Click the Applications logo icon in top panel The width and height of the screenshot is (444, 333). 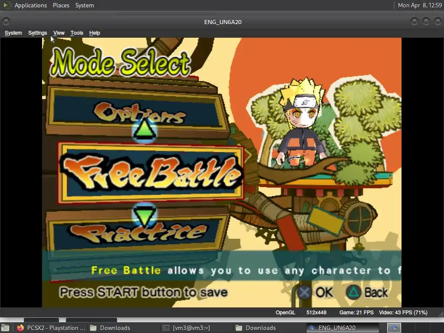click(x=7, y=5)
